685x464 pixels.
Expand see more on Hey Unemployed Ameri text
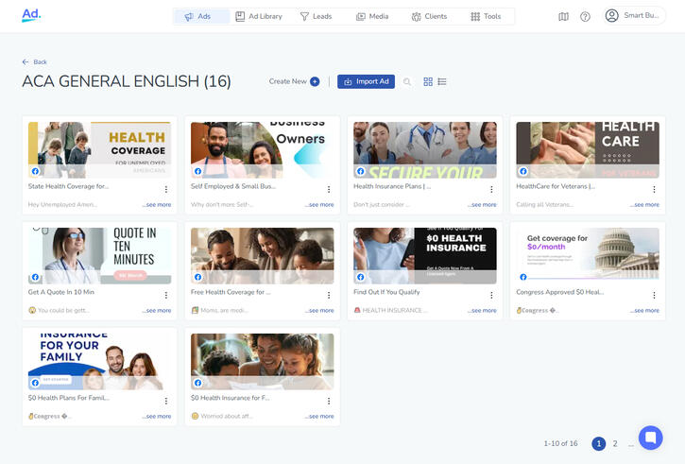[x=157, y=204]
